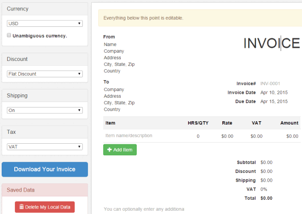This screenshot has width=302, height=214.
Task: Click the Shipping $0.00 value in totals
Action: (x=266, y=181)
